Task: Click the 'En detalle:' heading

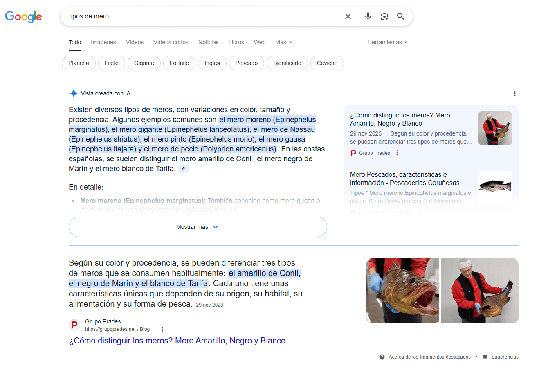Action: (86, 187)
